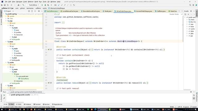Open the Navigate menu
Screen dimensions: 198x111
19,2
